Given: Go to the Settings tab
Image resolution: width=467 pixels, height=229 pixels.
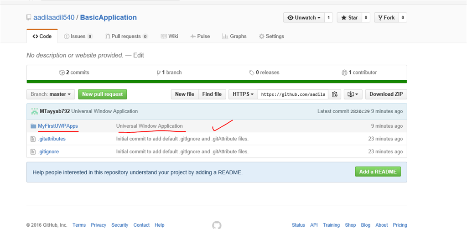Looking at the screenshot, I should pos(271,36).
